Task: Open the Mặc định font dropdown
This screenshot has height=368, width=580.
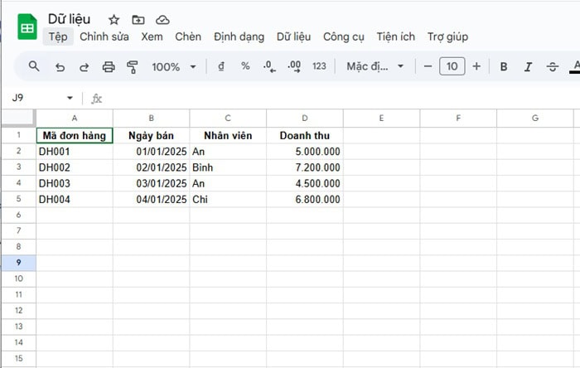Action: click(x=375, y=66)
